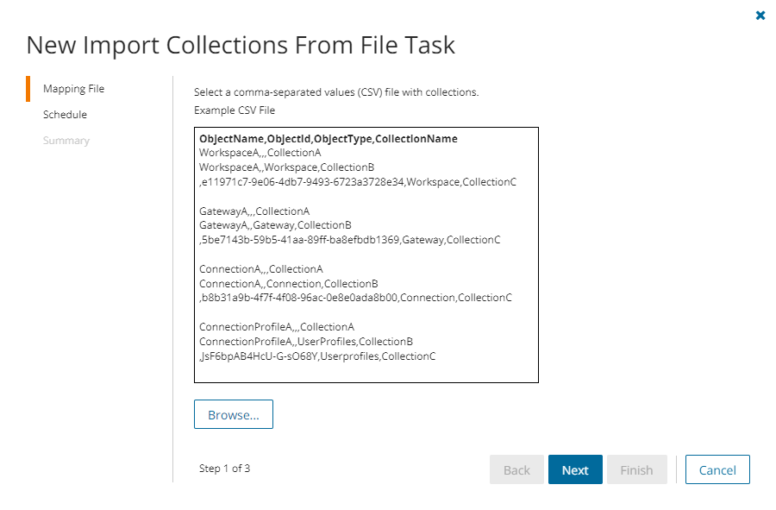Viewport: 776px width, 510px height.
Task: Proceed with the Next button
Action: (x=575, y=470)
